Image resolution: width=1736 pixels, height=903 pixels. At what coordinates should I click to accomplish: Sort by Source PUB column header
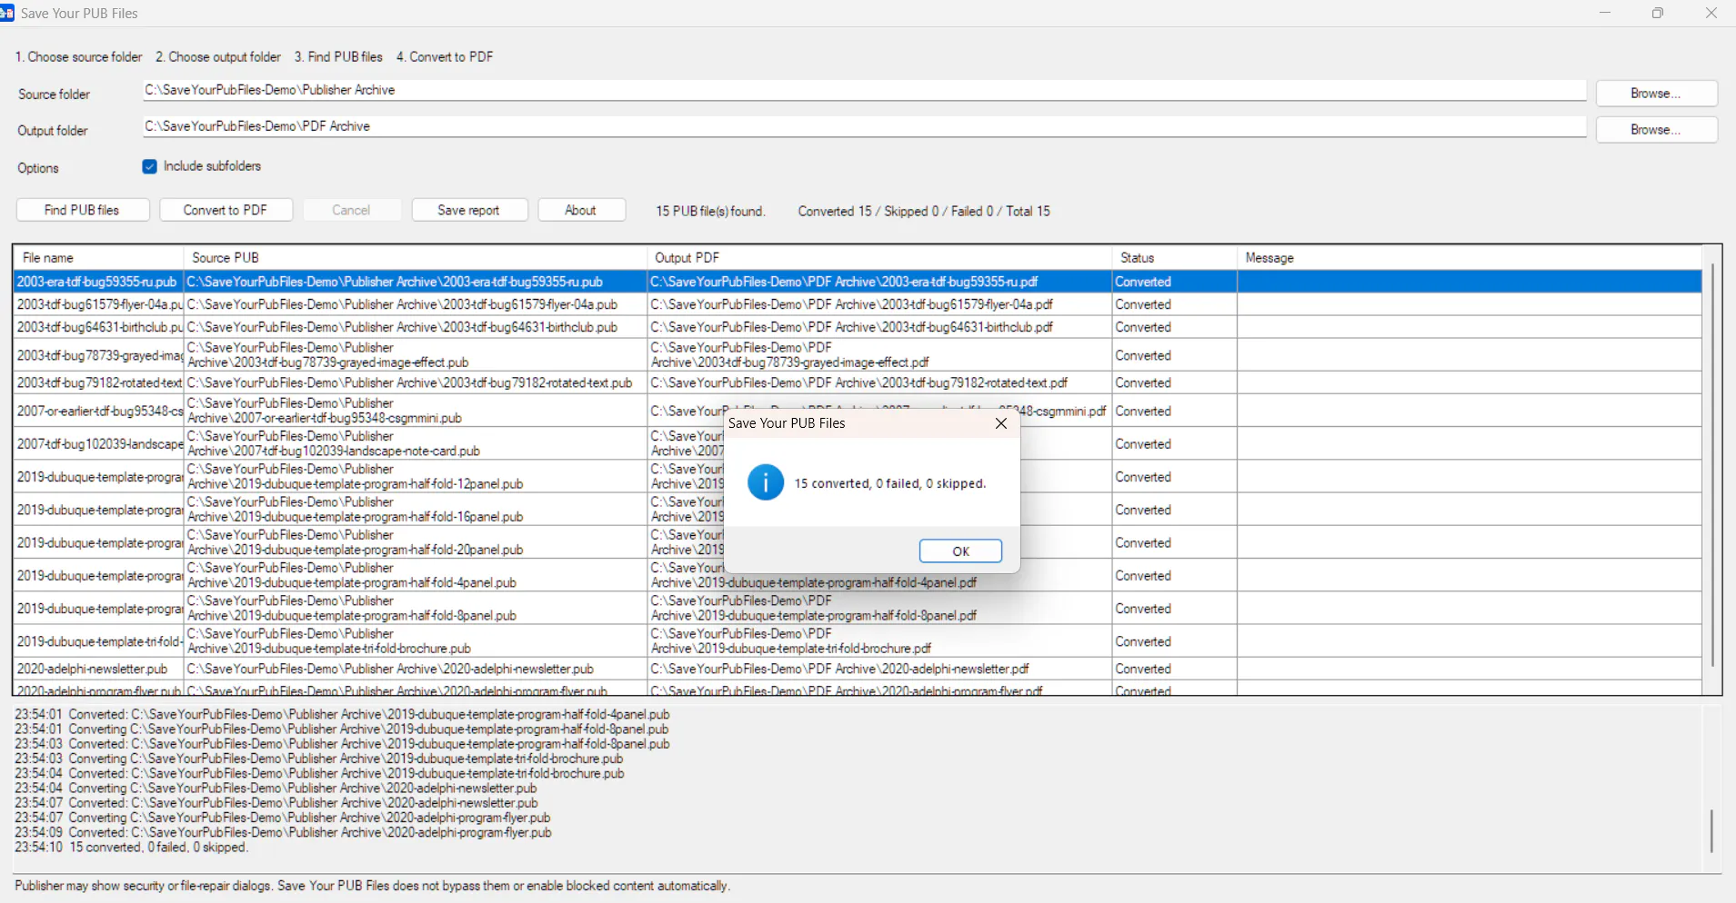415,258
